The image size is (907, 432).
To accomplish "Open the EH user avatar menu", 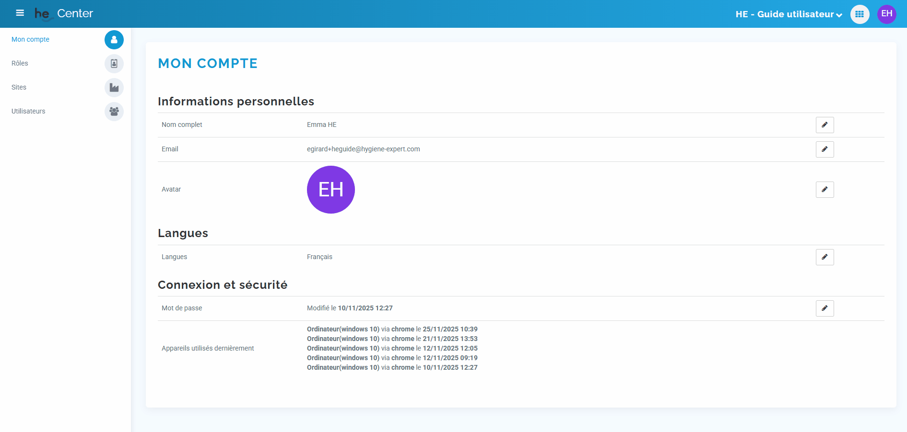I will 886,14.
